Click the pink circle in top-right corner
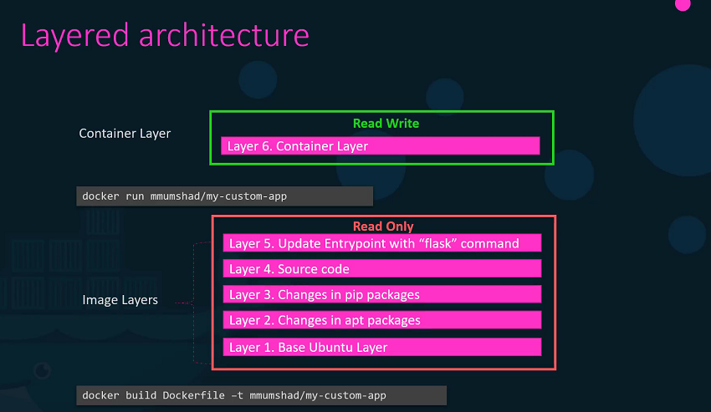711x412 pixels. coord(683,4)
